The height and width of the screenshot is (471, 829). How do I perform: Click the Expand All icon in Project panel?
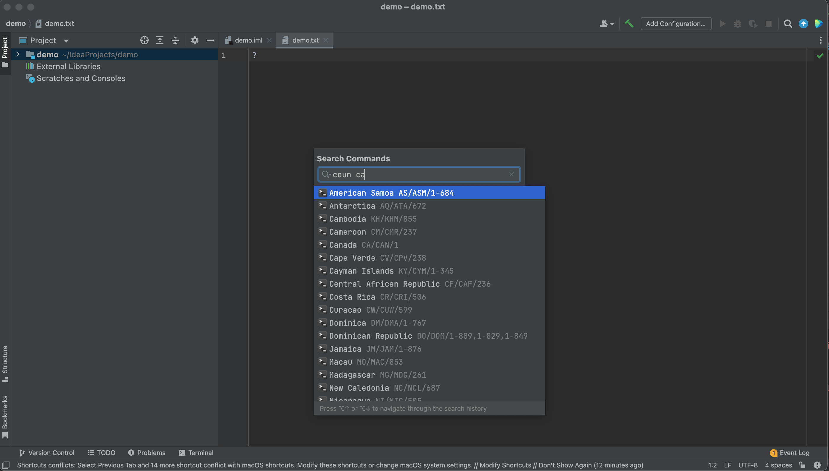pyautogui.click(x=160, y=40)
